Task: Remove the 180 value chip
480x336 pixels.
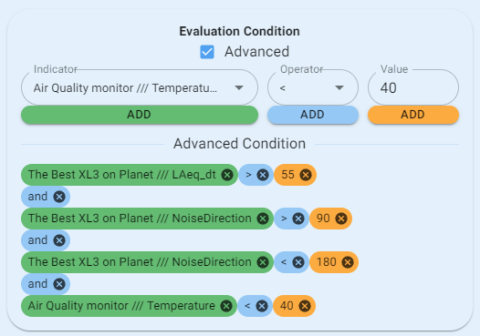Action: point(348,262)
